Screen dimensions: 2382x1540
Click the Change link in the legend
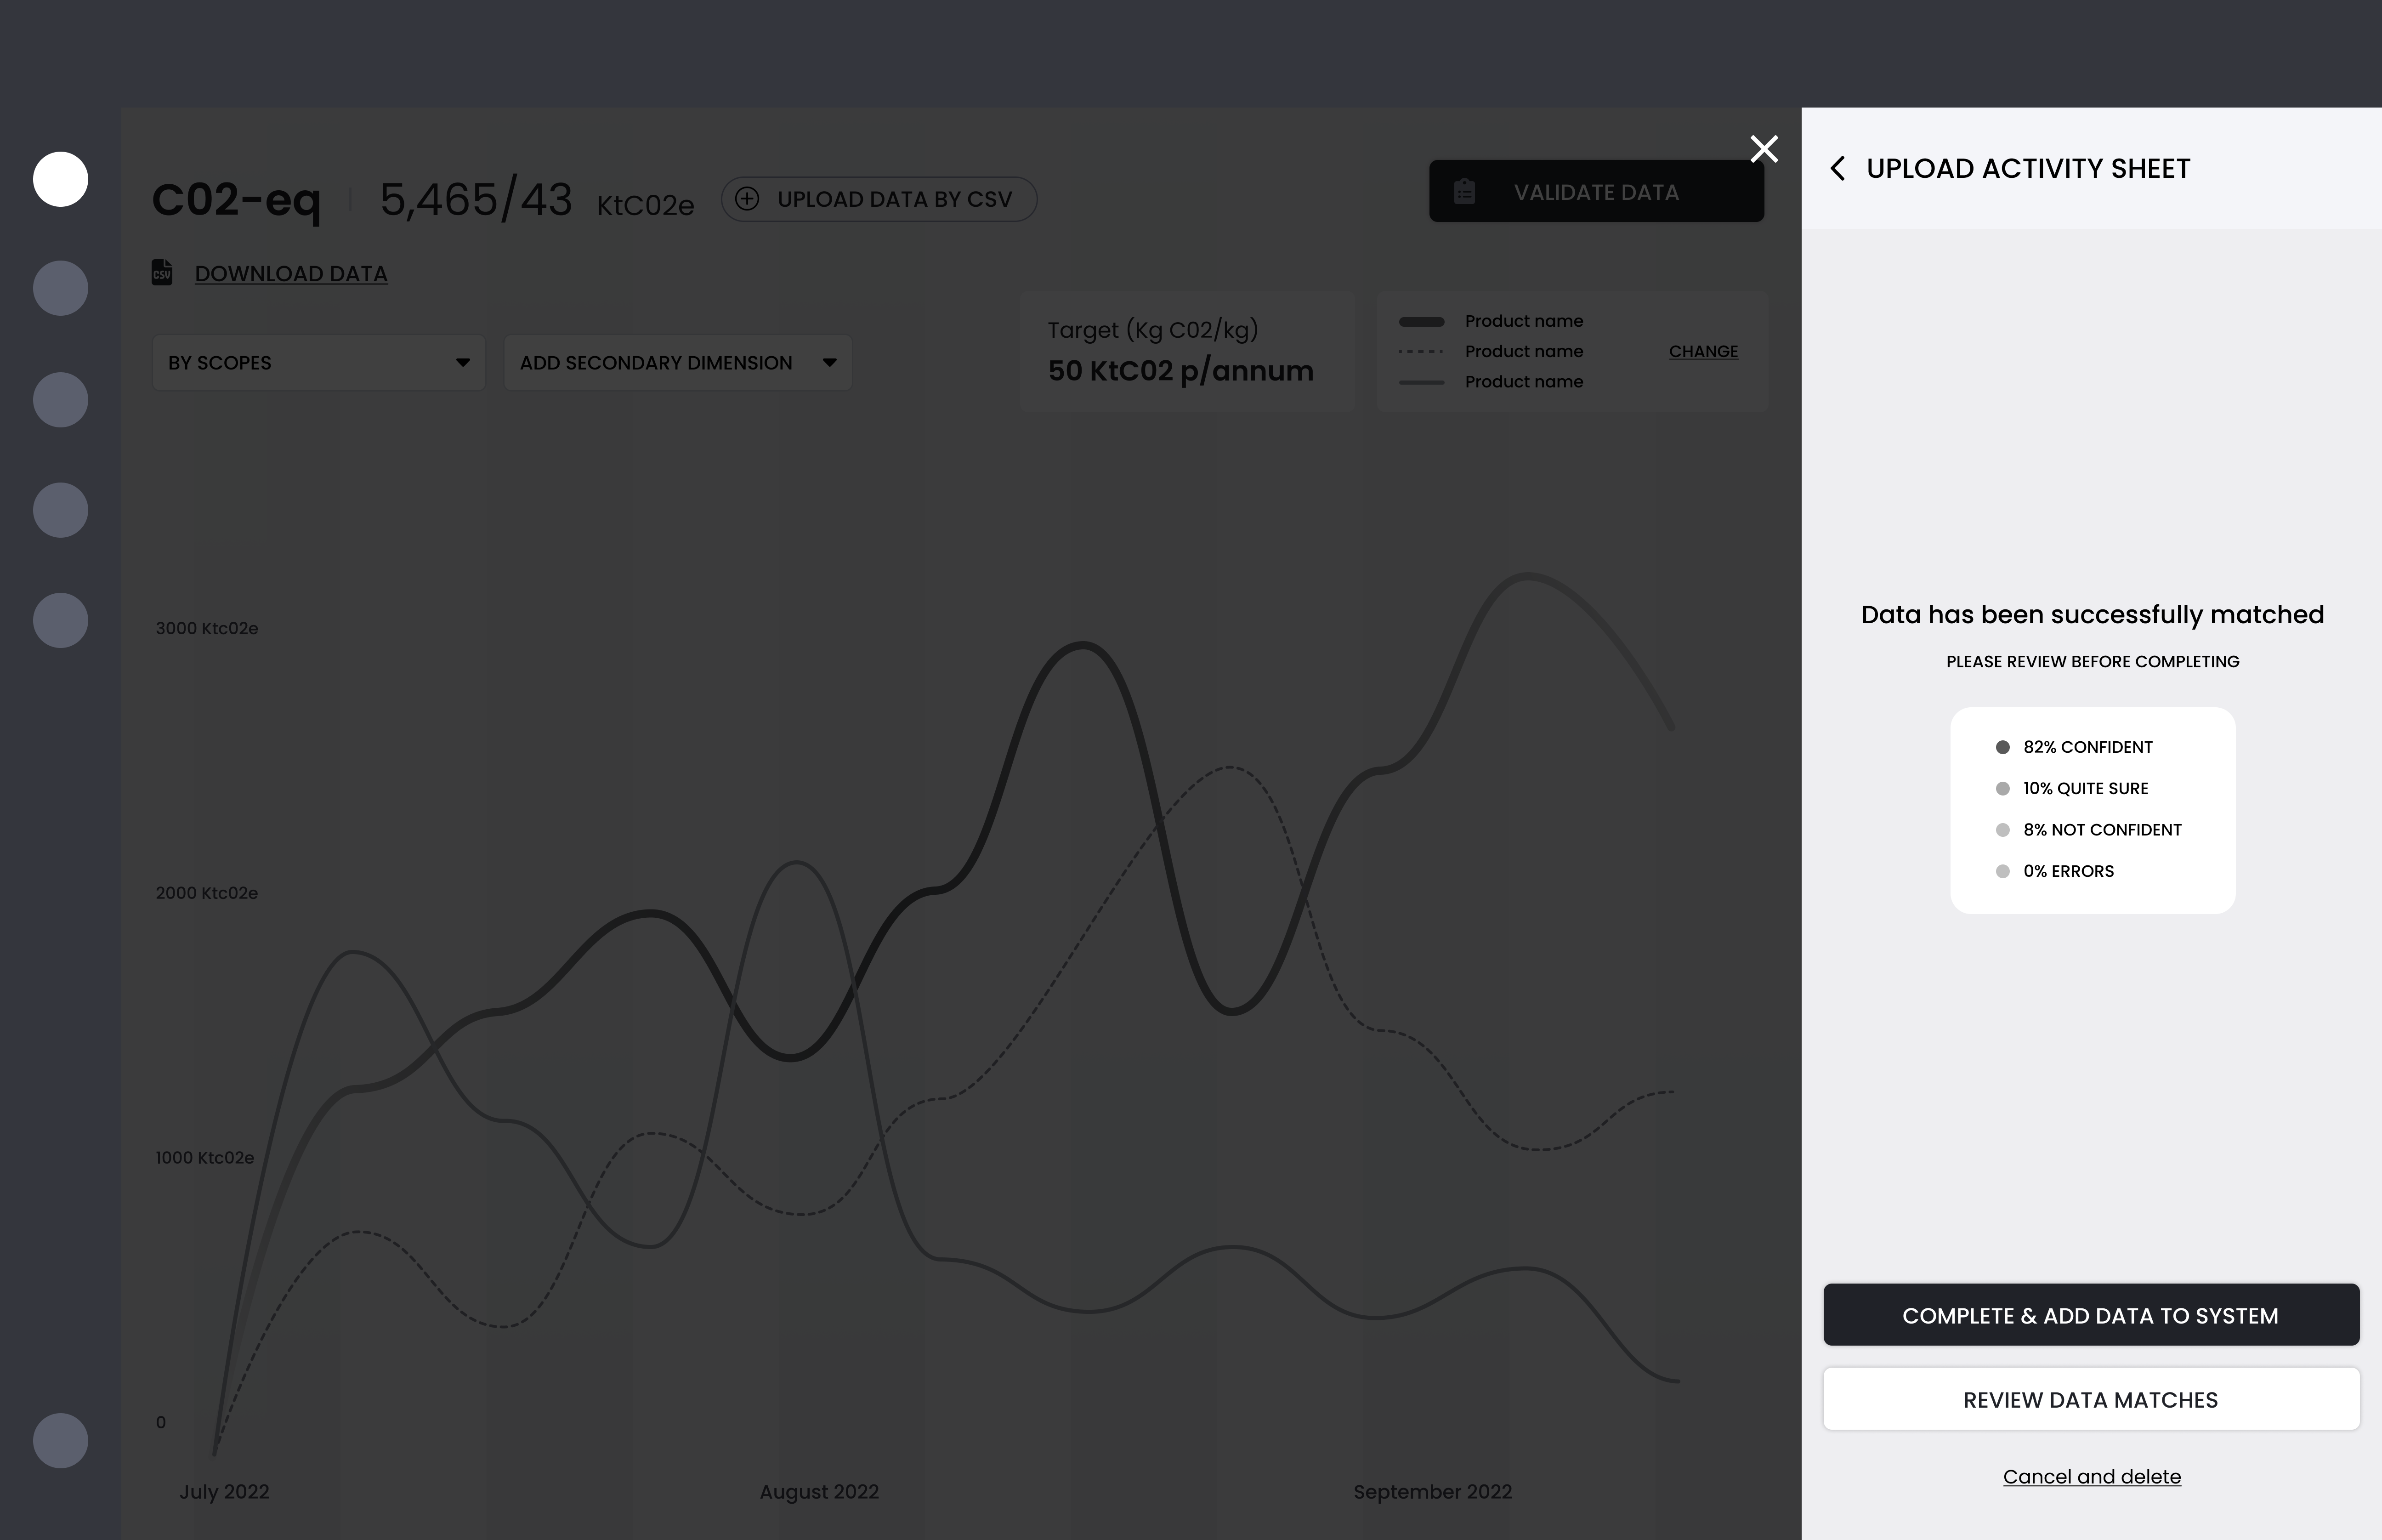[1702, 352]
